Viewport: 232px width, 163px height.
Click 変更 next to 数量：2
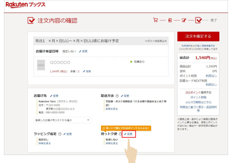pyautogui.click(x=87, y=71)
